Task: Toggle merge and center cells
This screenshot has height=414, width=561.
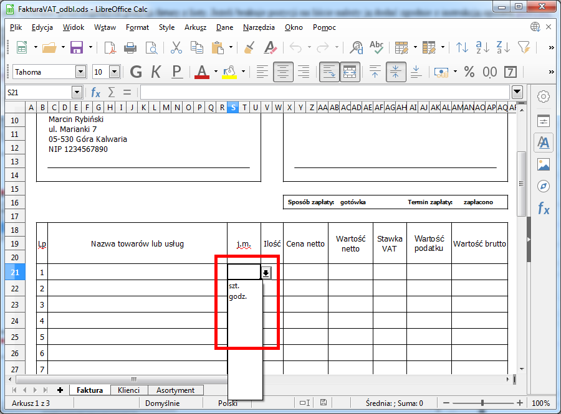Action: 350,72
